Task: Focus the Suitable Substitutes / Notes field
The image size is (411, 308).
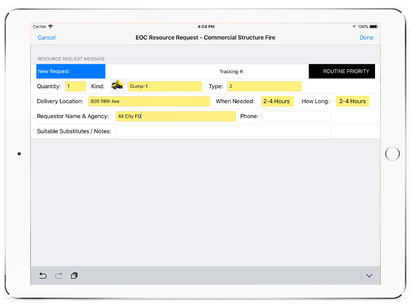Action: click(223, 131)
